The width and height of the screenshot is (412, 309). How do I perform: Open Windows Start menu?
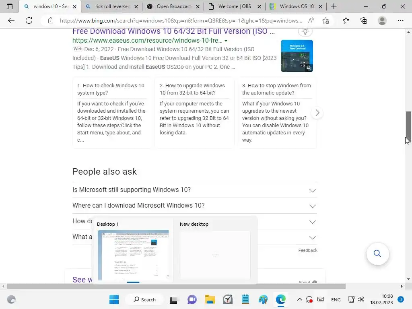[114, 299]
